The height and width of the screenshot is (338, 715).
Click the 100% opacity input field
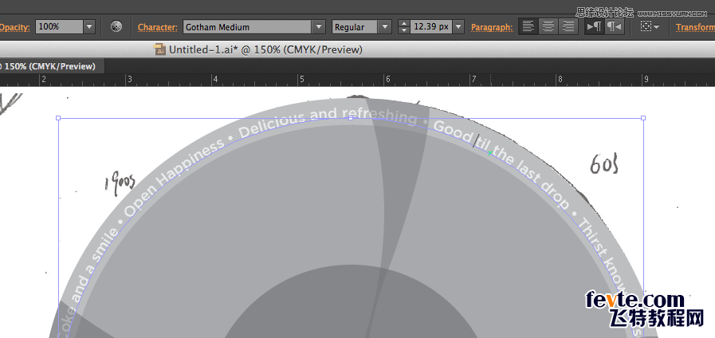coord(59,26)
